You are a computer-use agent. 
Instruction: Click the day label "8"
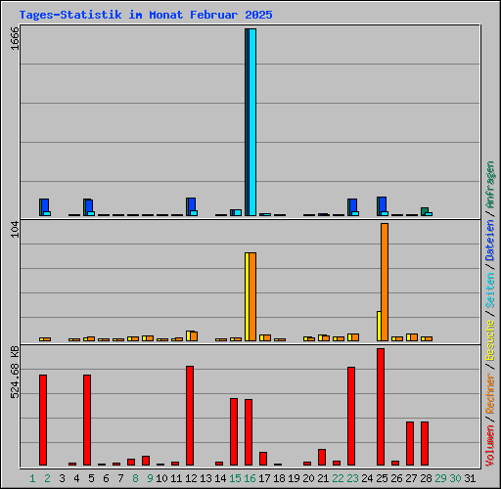[135, 478]
